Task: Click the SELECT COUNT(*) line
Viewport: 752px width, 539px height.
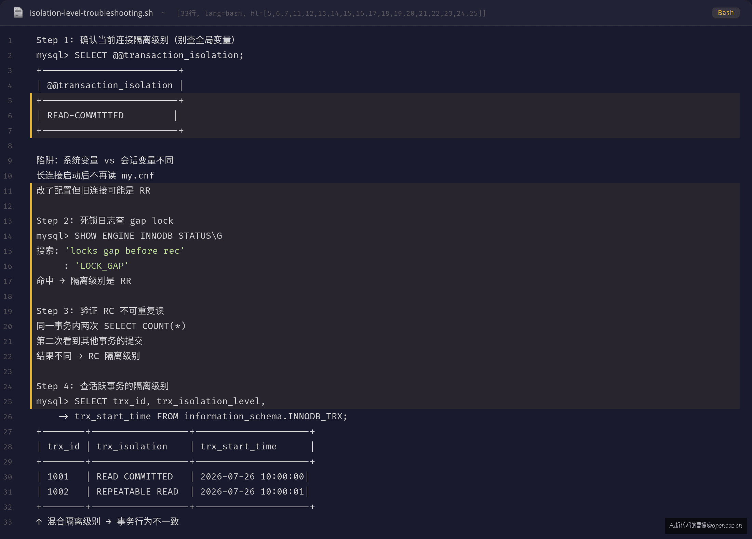Action: pos(111,326)
